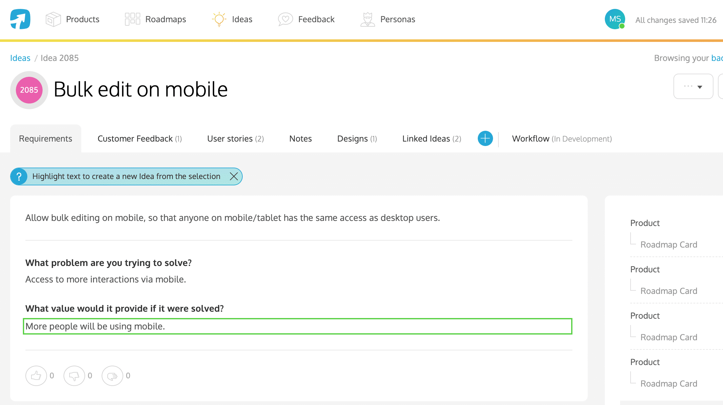Switch to the Customer Feedback tab
Screen dimensions: 723x405
coord(139,139)
